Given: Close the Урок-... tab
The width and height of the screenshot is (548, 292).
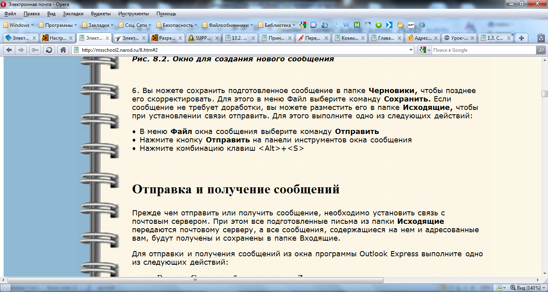Looking at the screenshot, I should (472, 38).
